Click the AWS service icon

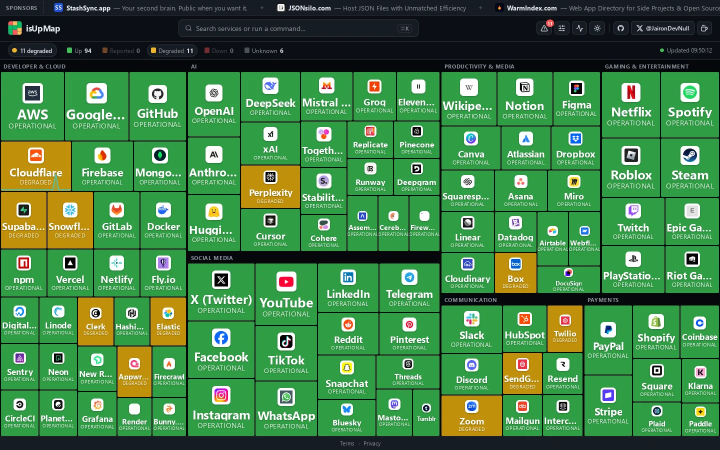[x=32, y=93]
